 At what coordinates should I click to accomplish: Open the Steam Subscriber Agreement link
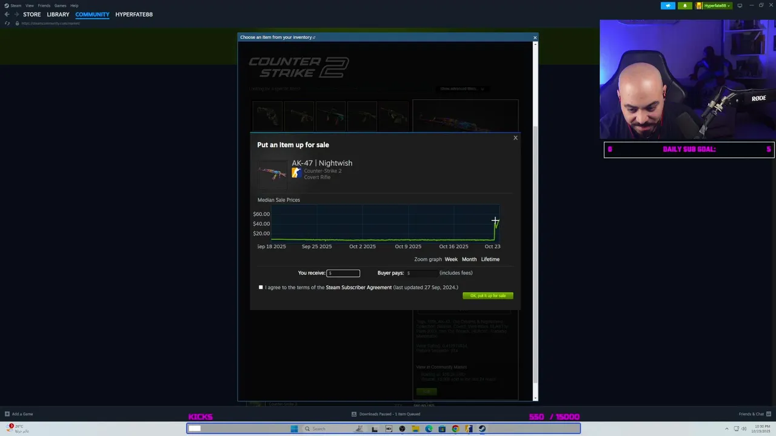(x=359, y=288)
